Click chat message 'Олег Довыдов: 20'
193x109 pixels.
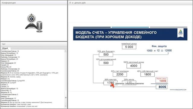coord(8,63)
